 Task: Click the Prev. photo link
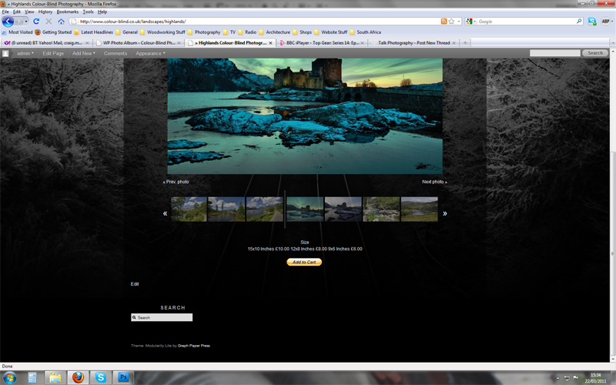tap(176, 182)
